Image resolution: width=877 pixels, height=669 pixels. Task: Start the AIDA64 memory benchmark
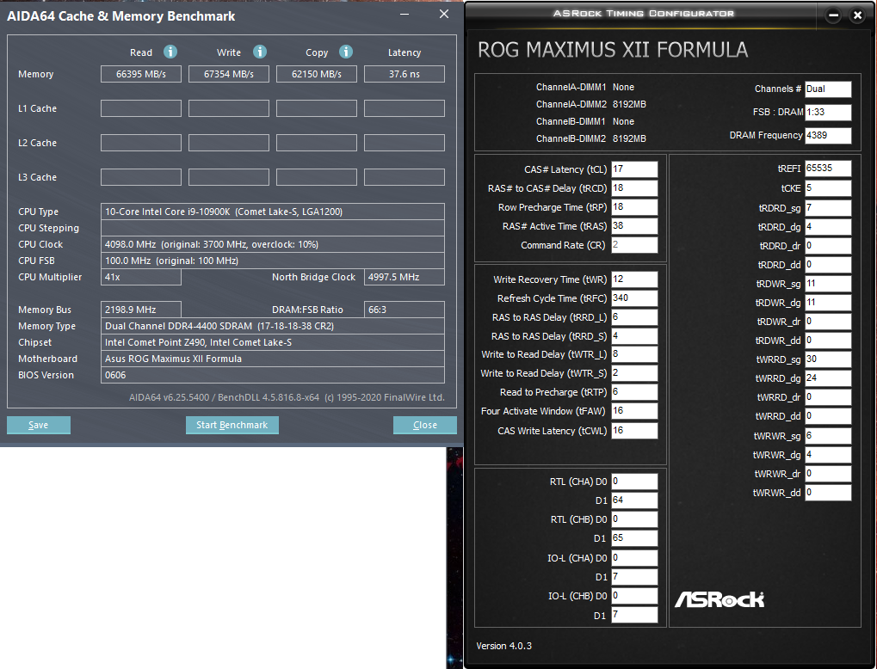click(232, 424)
